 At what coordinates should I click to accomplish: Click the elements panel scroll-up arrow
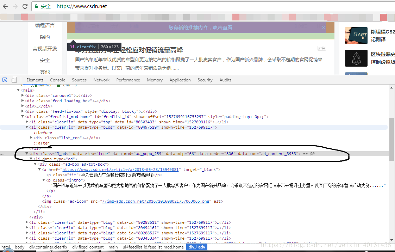point(391,88)
